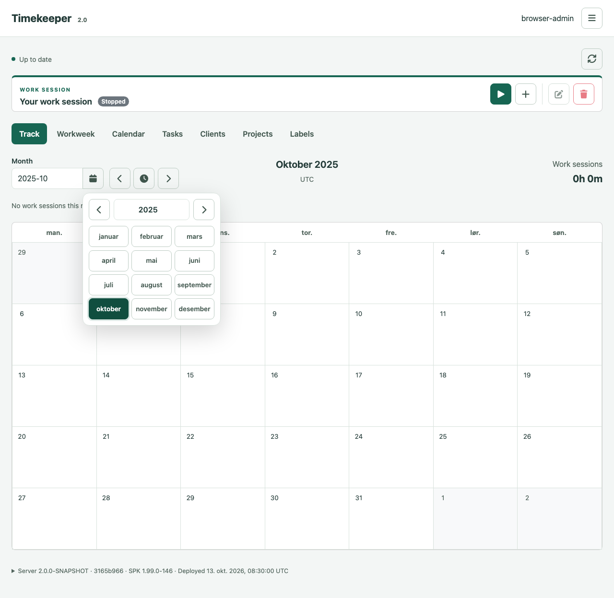Screen dimensions: 614x598
Task: Choose april in the month picker
Action: click(108, 260)
